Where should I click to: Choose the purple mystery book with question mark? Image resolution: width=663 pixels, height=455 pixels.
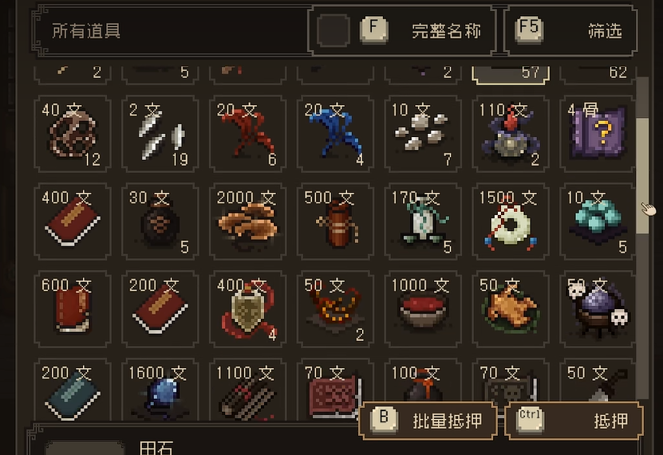tap(598, 134)
